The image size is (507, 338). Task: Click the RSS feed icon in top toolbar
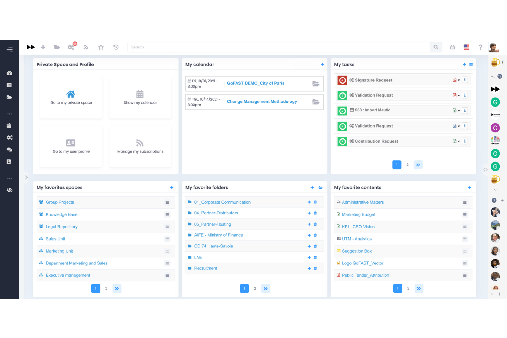(86, 47)
